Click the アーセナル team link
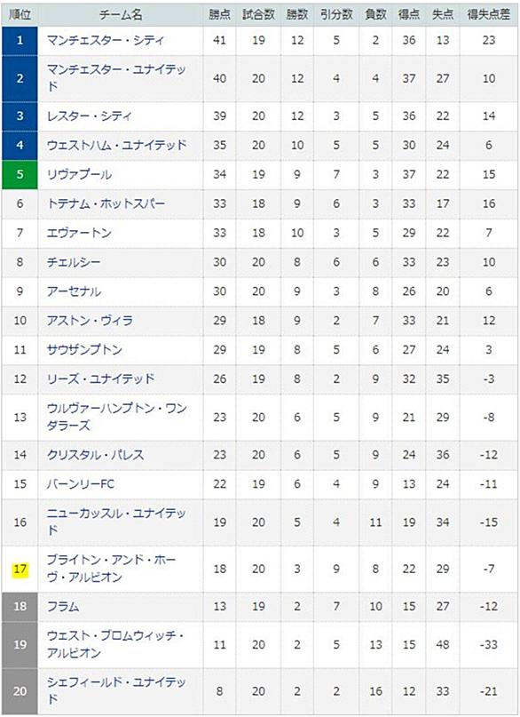This screenshot has height=717, width=520. pyautogui.click(x=74, y=291)
